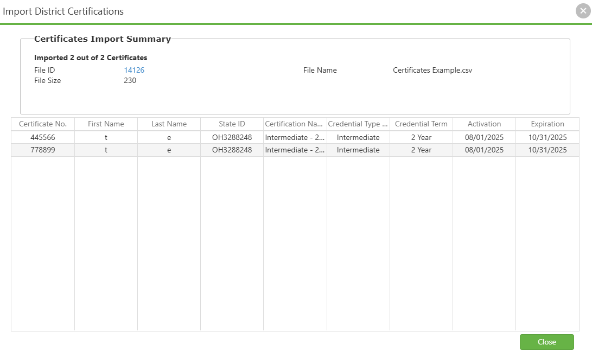Click file name Certificates Example.csv

point(432,70)
